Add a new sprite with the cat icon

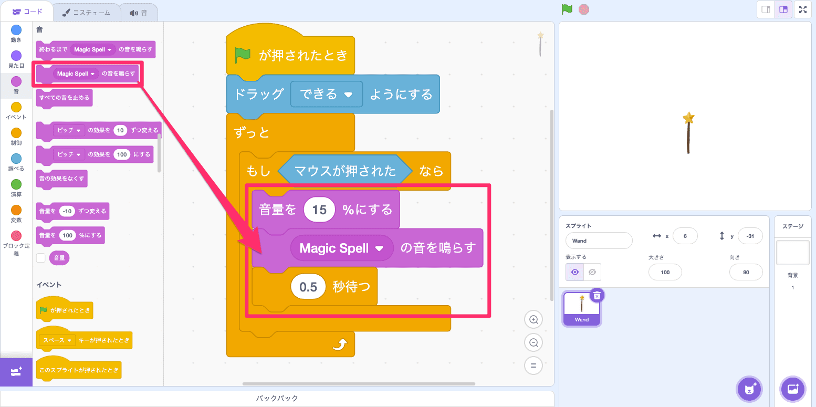pos(749,389)
